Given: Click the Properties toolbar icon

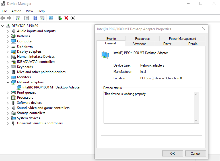Looking at the screenshot, I should pos(26,18).
